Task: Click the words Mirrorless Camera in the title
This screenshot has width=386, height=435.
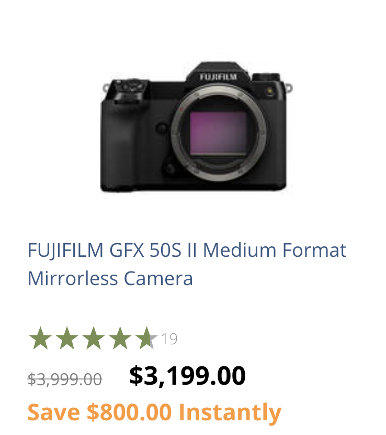Action: [x=110, y=278]
